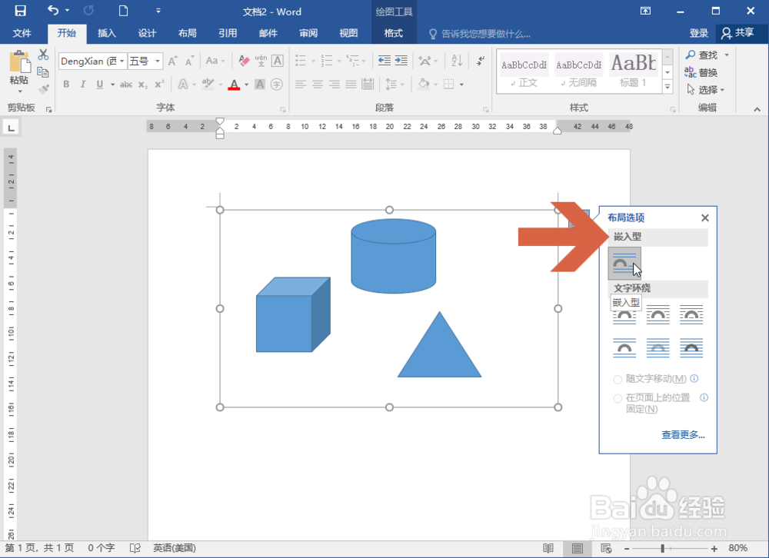The image size is (769, 558).
Task: Show paragraph marks with pilcrow icon
Action: tap(479, 61)
